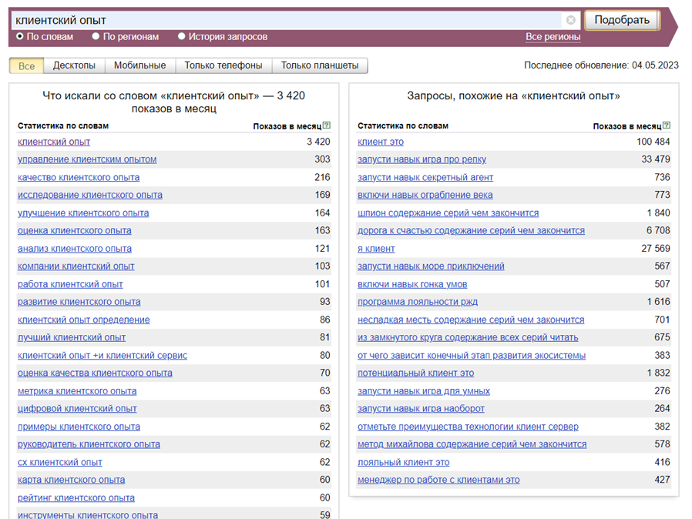Screen dimensions: 692x519
Task: Open 'от чего зависит конечный этап' link
Action: (472, 356)
